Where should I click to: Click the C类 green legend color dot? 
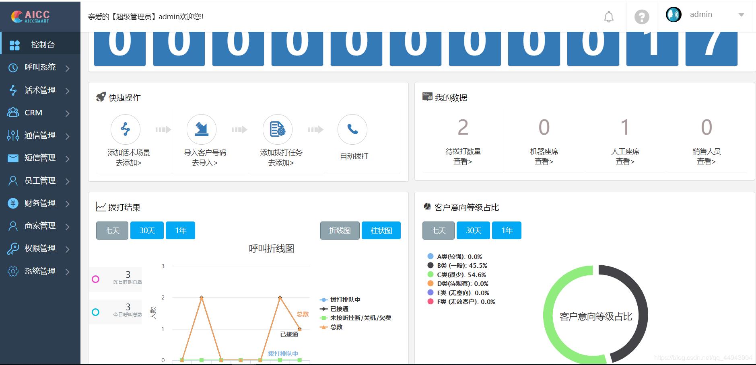click(x=431, y=275)
